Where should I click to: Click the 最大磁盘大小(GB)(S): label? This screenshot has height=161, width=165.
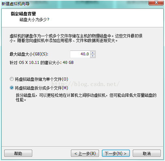click(x=29, y=54)
